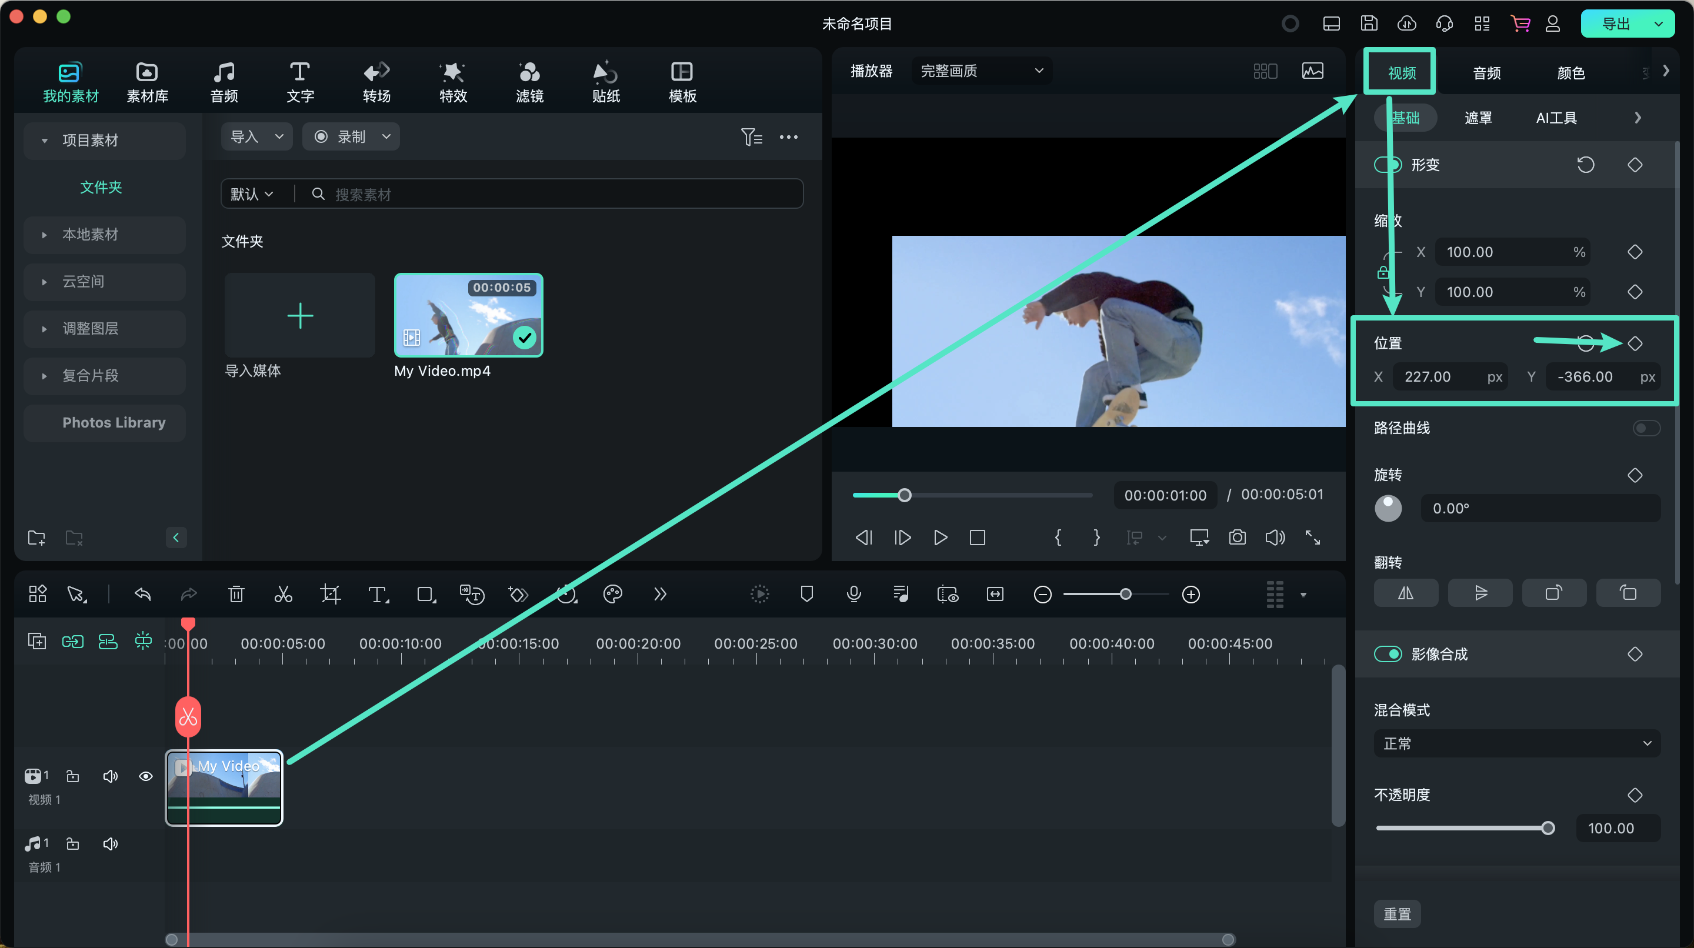This screenshot has width=1694, height=948.
Task: Take a snapshot with the camera icon
Action: pyautogui.click(x=1237, y=538)
